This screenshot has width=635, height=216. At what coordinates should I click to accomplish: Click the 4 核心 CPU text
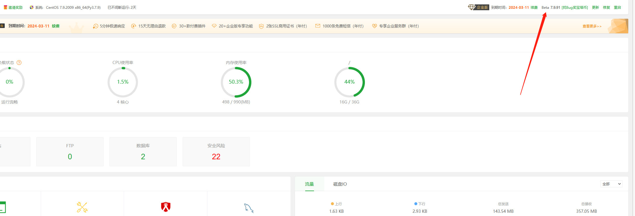click(x=123, y=102)
